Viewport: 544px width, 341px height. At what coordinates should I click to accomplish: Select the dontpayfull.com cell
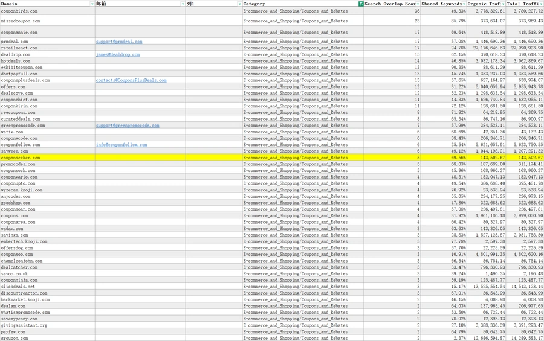(x=48, y=74)
